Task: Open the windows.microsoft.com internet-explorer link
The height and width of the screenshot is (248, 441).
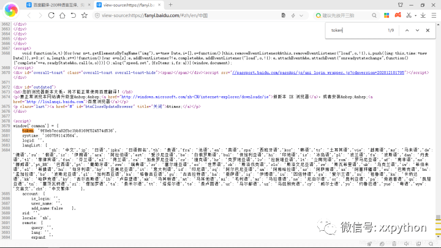Action: click(x=195, y=97)
